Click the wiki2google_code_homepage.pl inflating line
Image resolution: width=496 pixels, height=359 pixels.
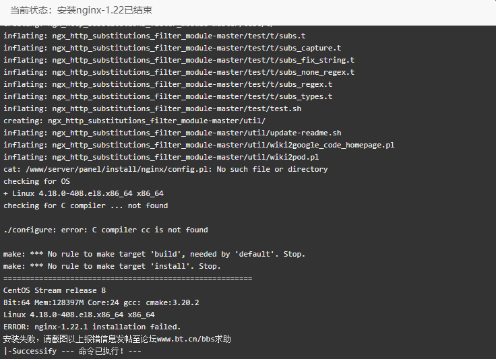click(199, 145)
